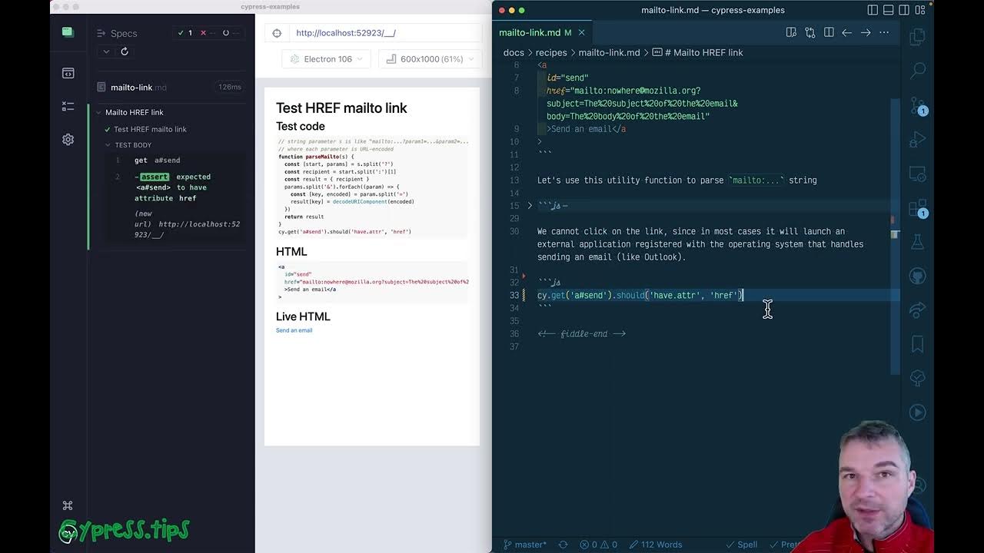The width and height of the screenshot is (984, 553).
Task: Open the 600x1000 viewport dropdown
Action: (430, 59)
